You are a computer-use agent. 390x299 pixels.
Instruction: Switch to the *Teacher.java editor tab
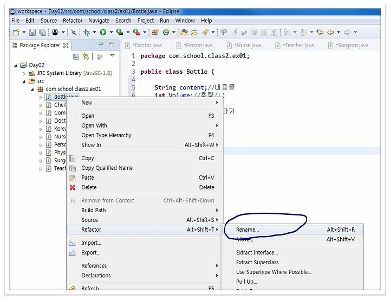(295, 46)
